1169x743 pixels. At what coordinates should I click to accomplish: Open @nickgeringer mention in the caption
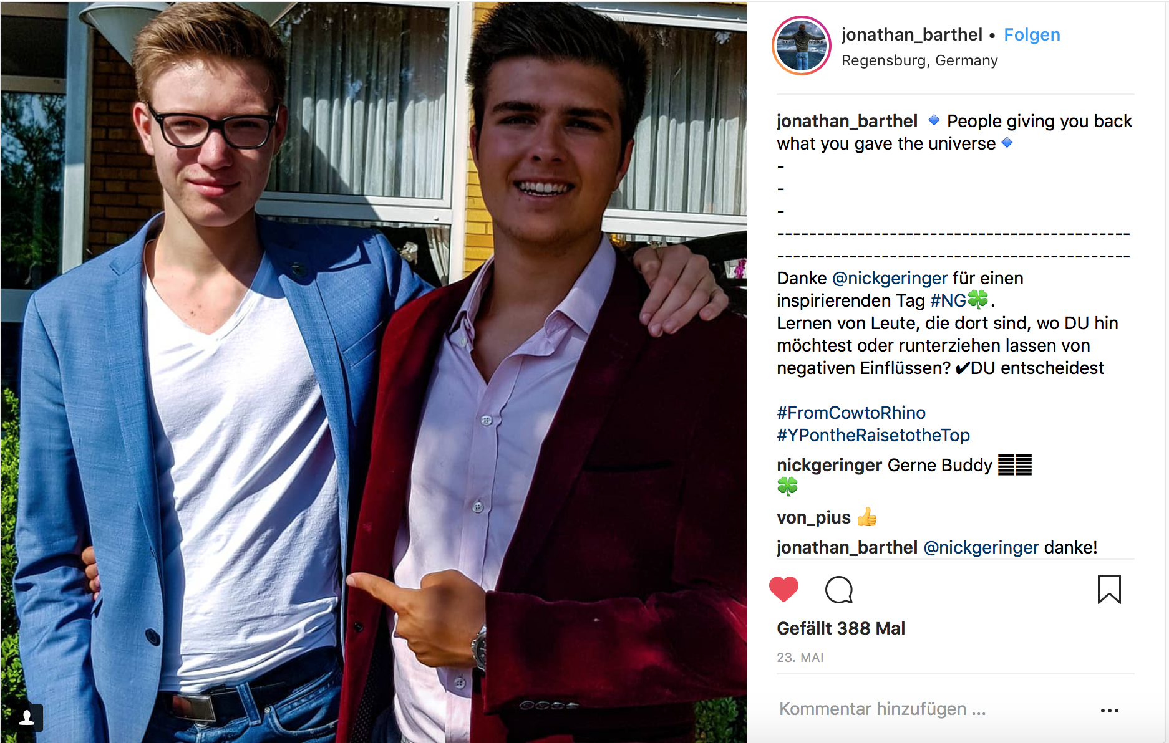coord(890,278)
